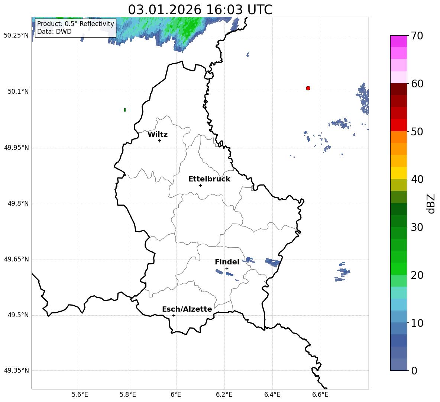Click the Ettelbruck city label
Screen dimensions: 440x402
(x=209, y=179)
